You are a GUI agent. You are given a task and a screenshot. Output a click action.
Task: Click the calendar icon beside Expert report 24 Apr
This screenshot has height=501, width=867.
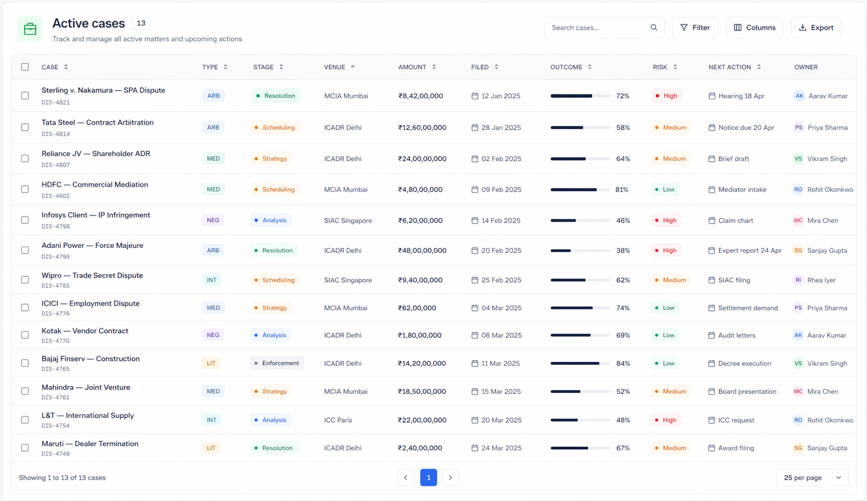point(712,250)
